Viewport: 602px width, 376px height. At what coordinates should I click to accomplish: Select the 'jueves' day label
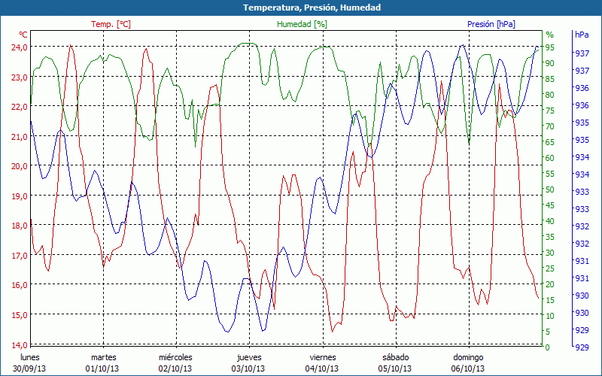point(249,357)
